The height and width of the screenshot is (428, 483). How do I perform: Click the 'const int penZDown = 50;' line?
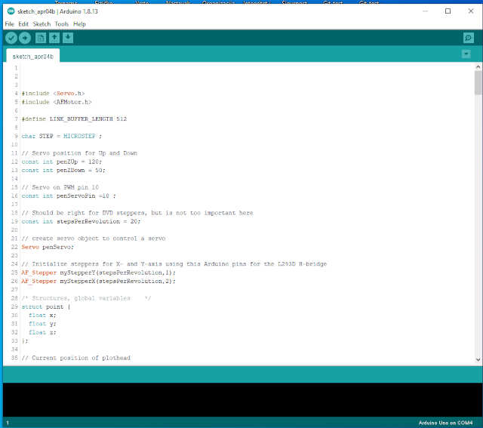(63, 171)
